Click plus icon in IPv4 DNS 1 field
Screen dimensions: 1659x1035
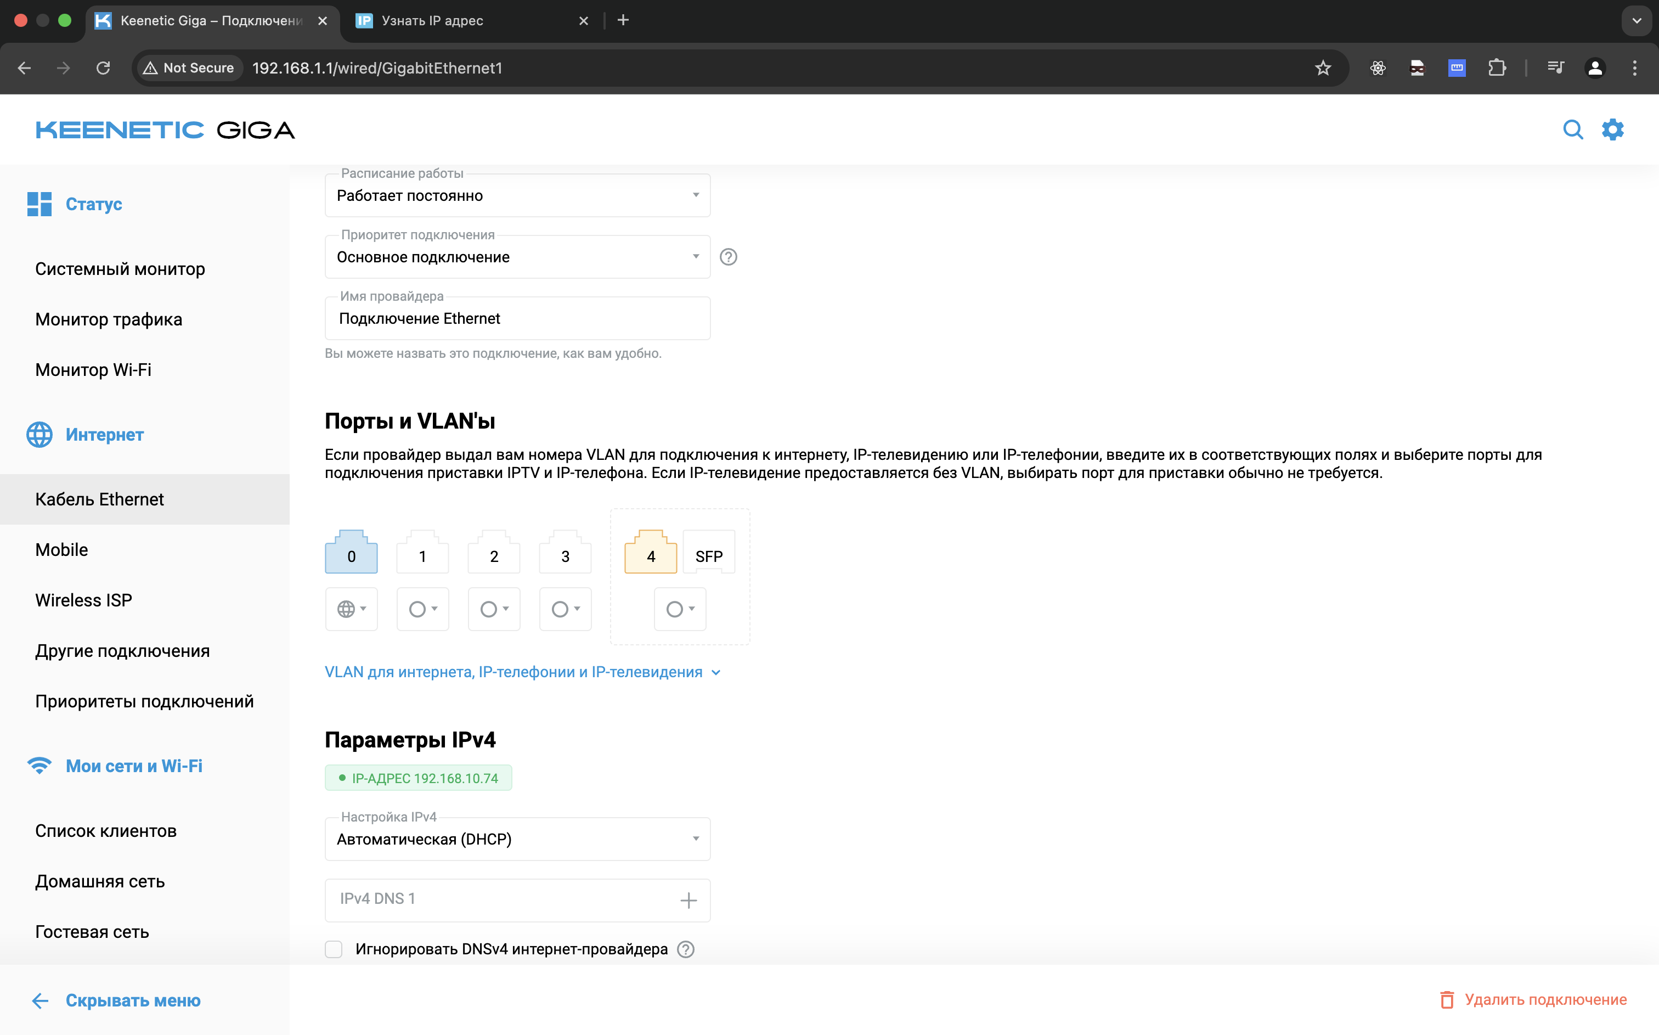(x=688, y=900)
